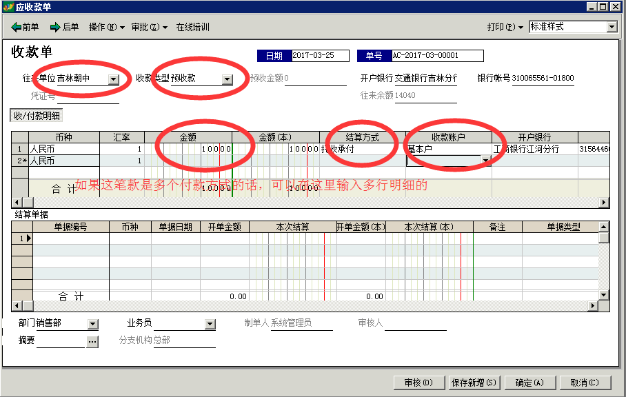Click the 单据类型 column header

563,227
